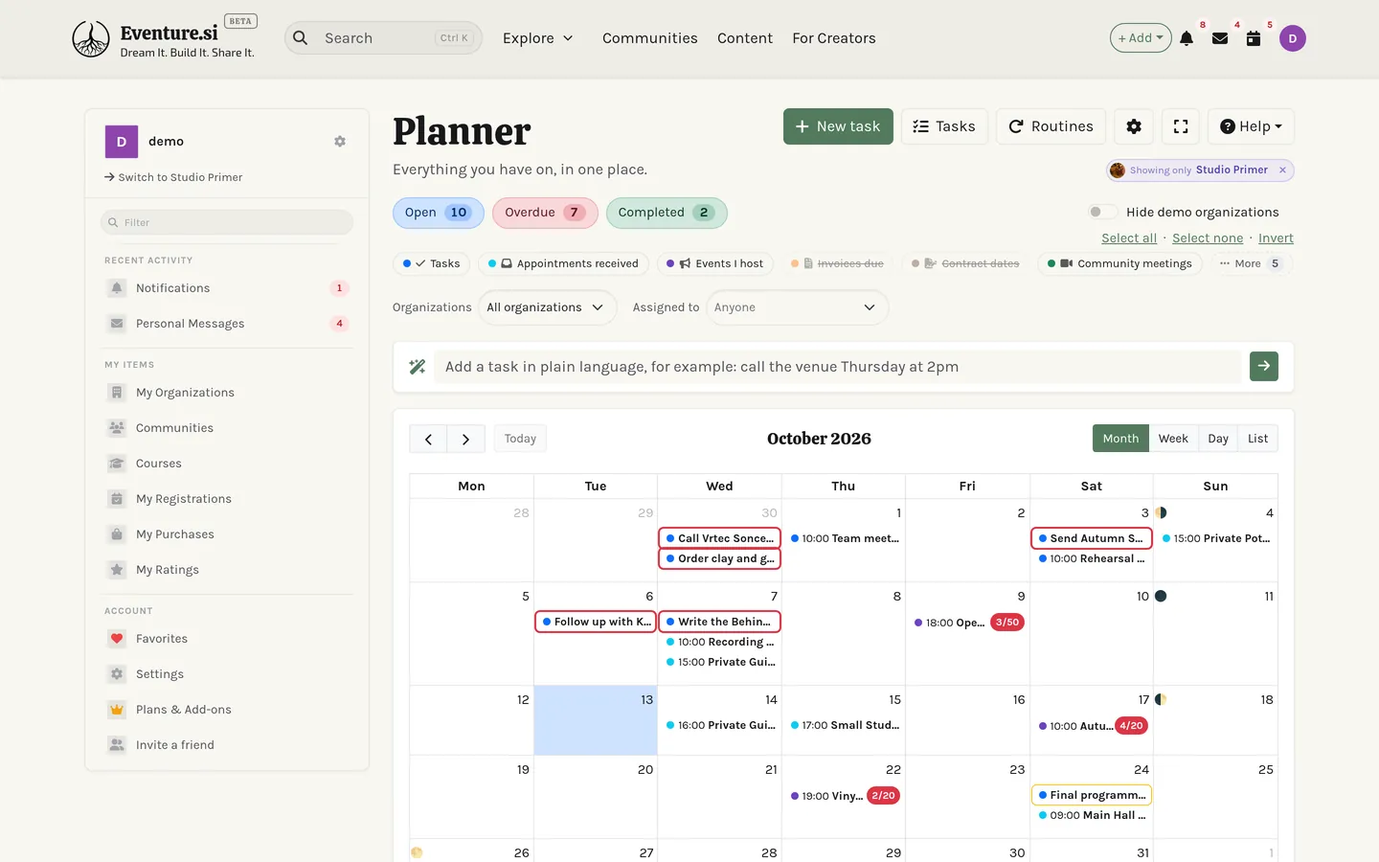Create a New task

click(x=838, y=126)
